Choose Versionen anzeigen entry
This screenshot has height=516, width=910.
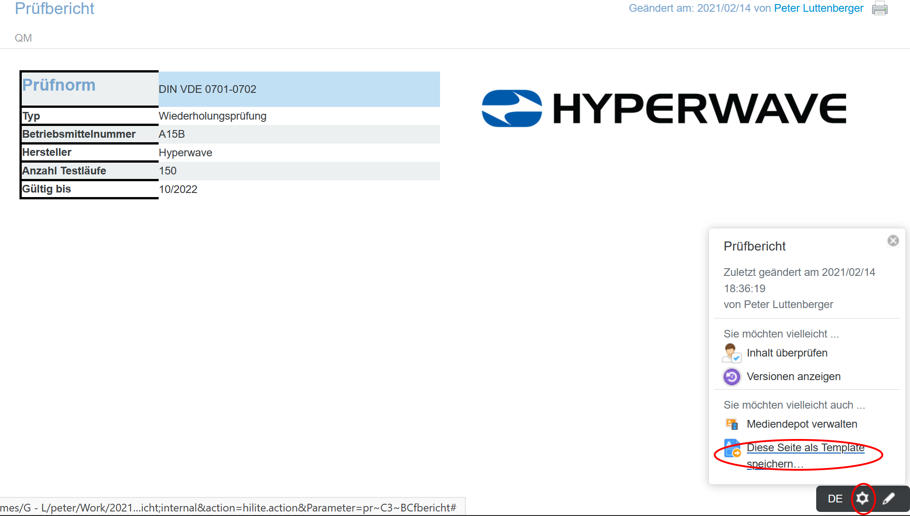click(x=794, y=376)
